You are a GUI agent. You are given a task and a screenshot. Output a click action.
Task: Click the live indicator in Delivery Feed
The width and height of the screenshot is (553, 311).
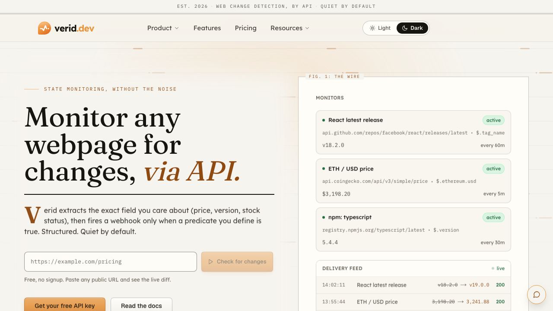[x=498, y=268]
